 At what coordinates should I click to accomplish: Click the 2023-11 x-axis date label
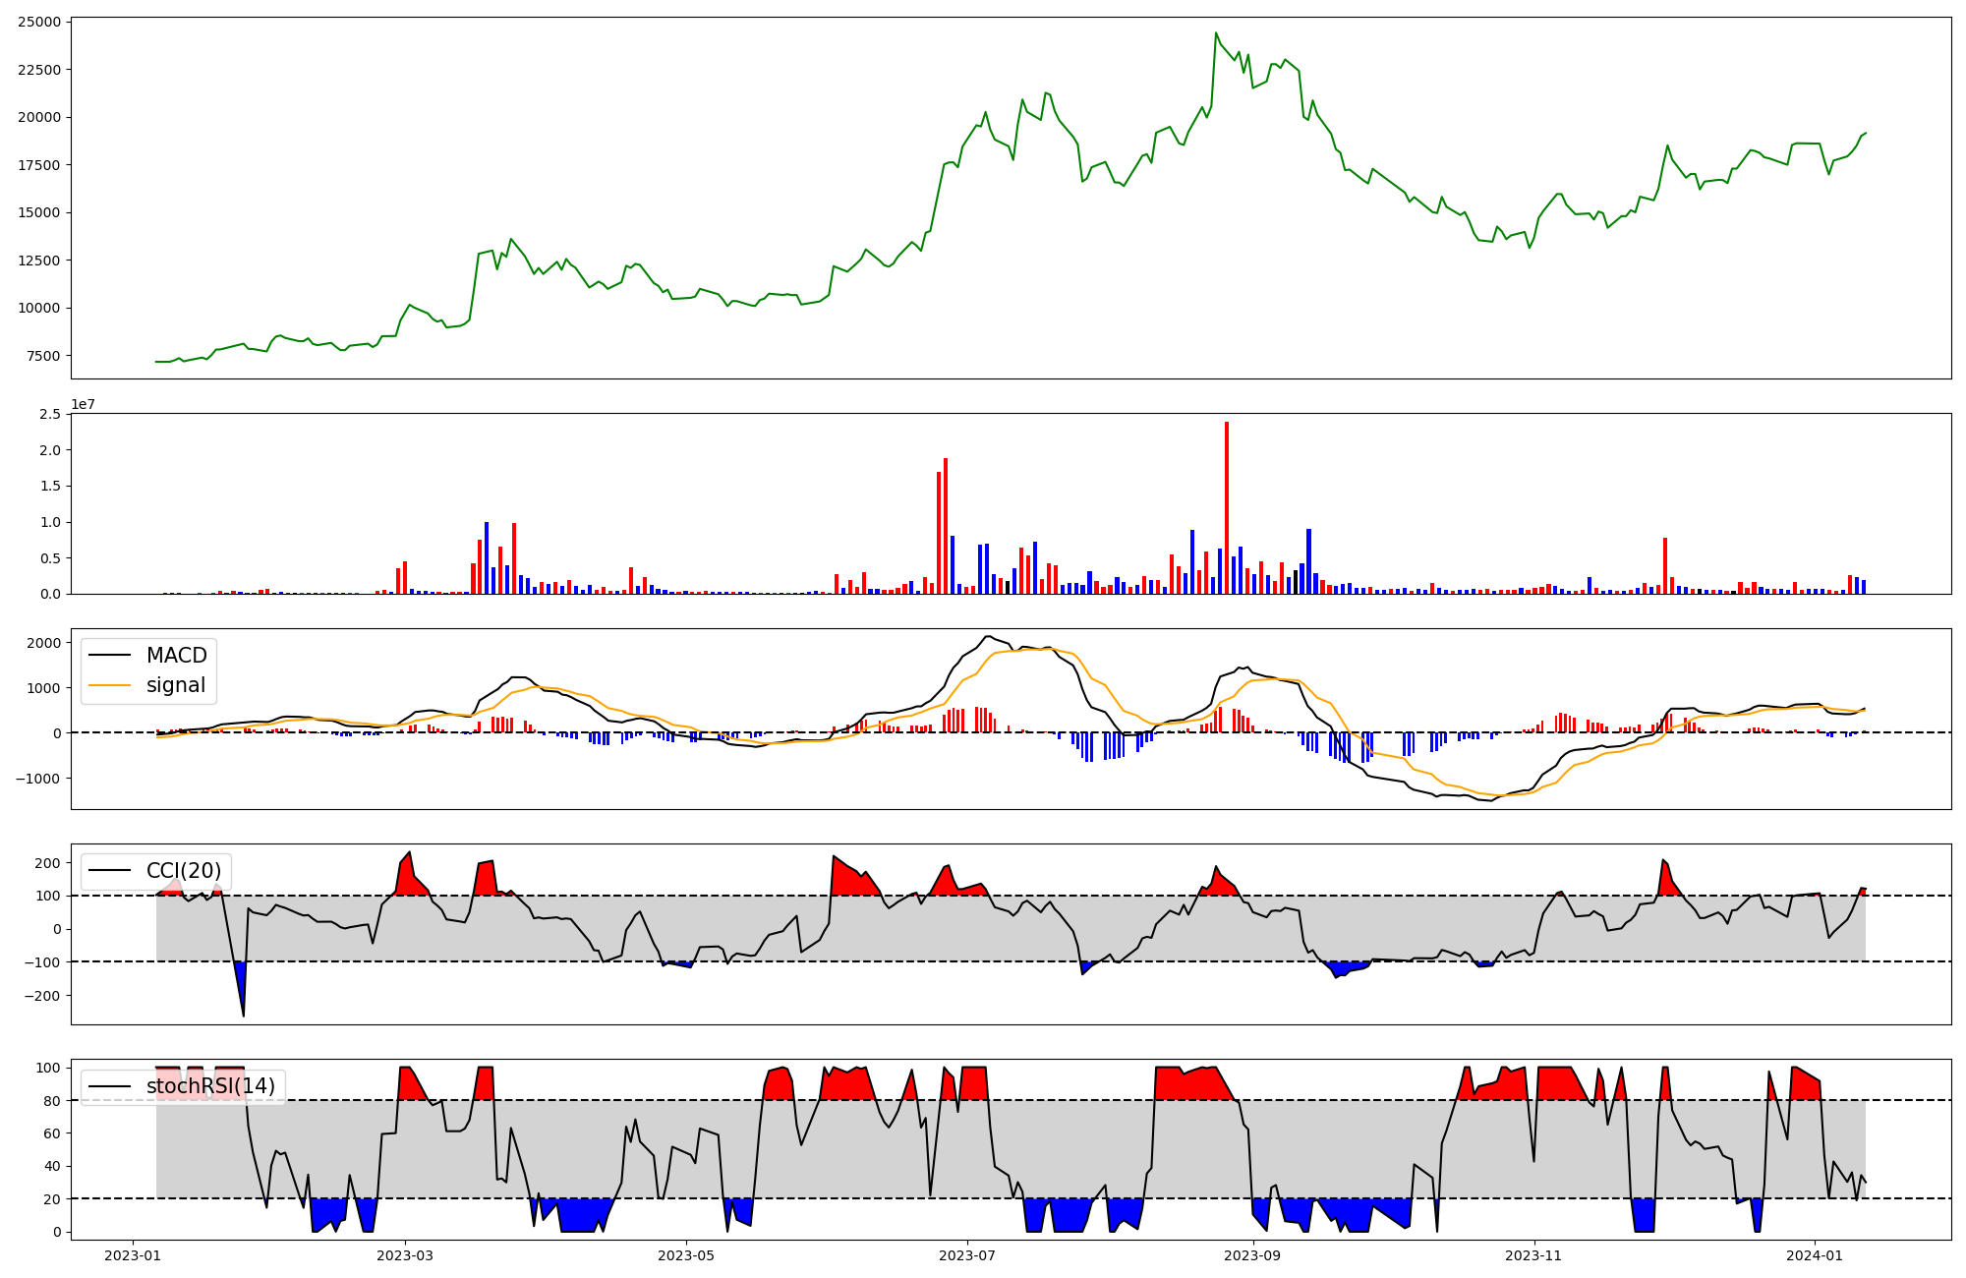pyautogui.click(x=1533, y=1255)
